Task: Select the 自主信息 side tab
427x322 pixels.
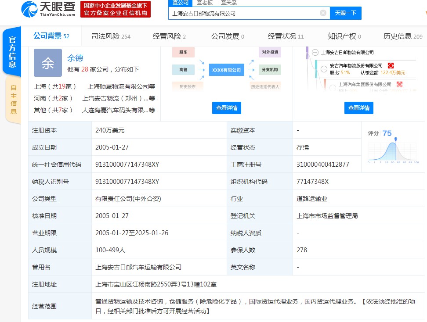Action: 13,100
